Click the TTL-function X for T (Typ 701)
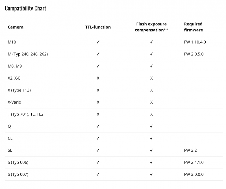Screen dimensions: 226x189 point(98,114)
